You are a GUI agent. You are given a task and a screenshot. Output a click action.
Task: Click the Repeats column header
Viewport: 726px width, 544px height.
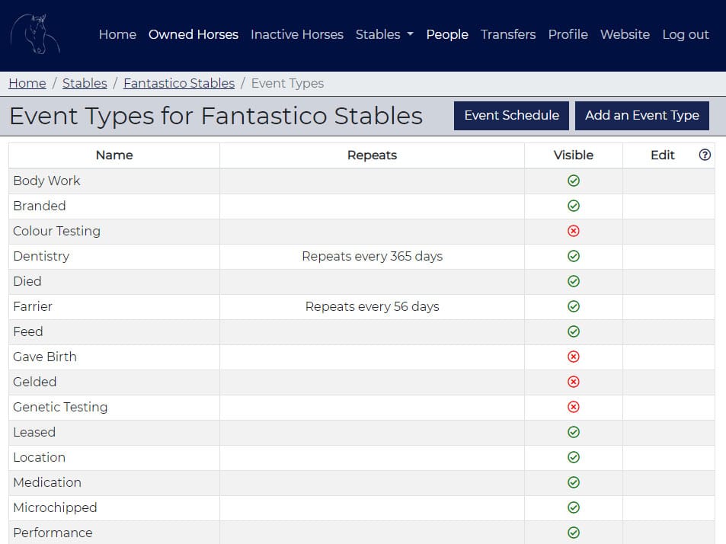point(372,155)
